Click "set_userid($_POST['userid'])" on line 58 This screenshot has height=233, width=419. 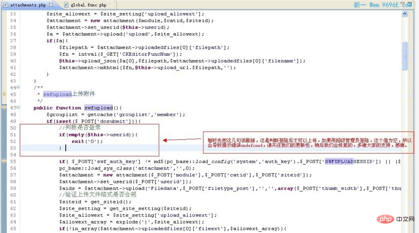[x=125, y=181]
